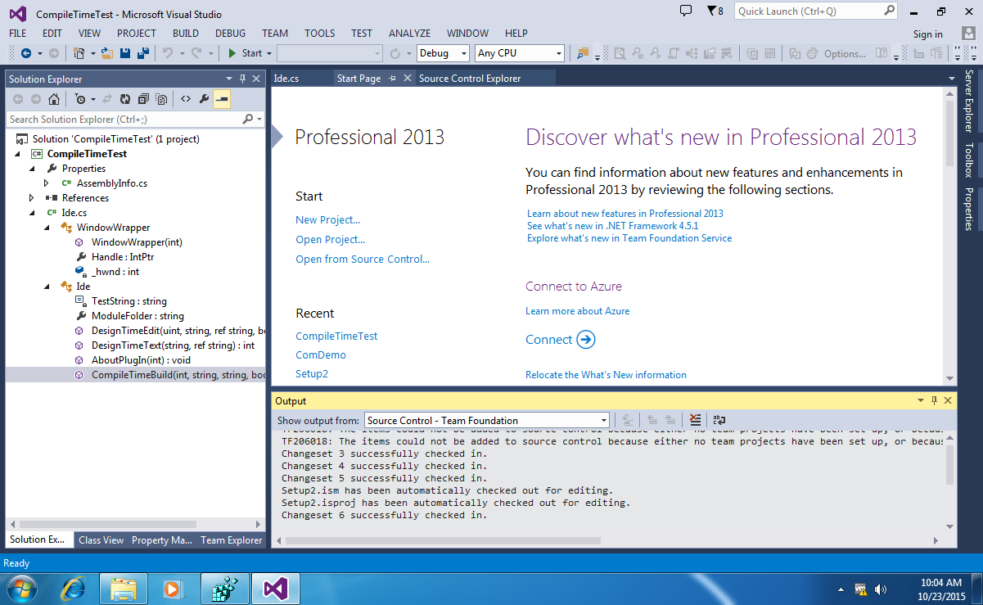Click Options... in the toolbar

pos(845,53)
